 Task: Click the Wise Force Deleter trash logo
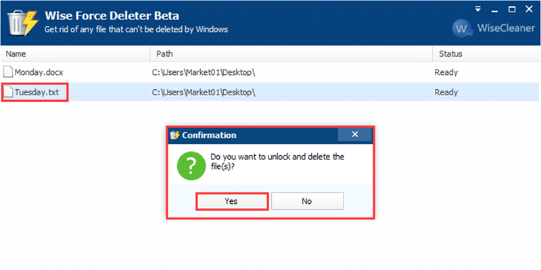click(x=22, y=22)
